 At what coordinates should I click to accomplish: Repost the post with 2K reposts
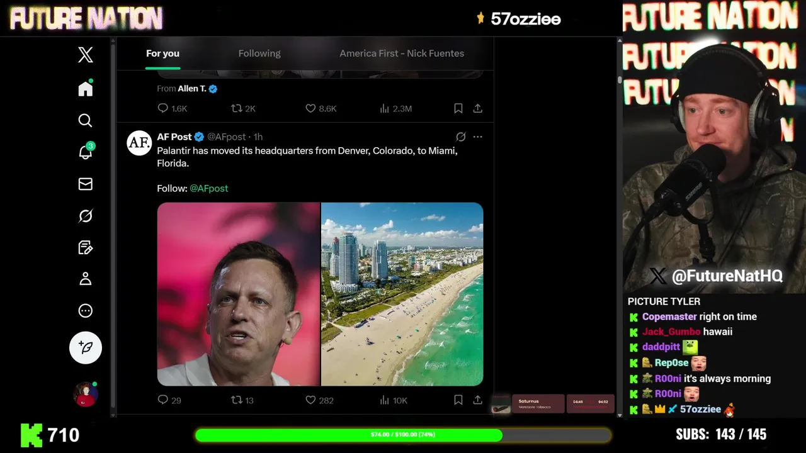coord(243,108)
